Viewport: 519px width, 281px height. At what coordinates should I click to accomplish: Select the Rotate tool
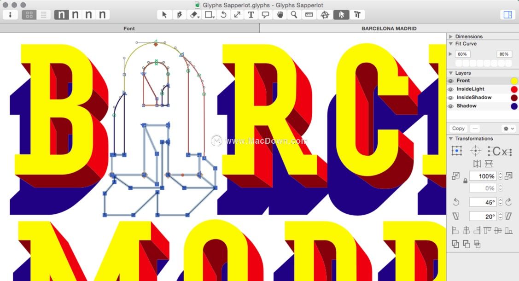coord(223,15)
